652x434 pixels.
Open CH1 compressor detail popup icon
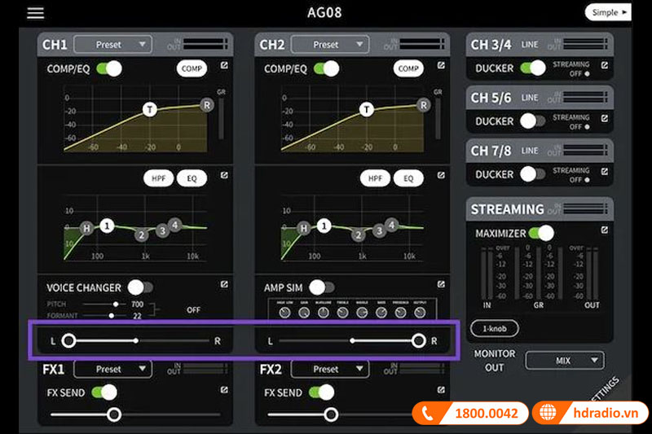pos(224,65)
